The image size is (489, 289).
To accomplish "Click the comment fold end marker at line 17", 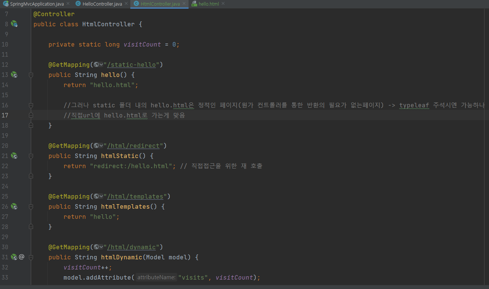I will pos(31,115).
